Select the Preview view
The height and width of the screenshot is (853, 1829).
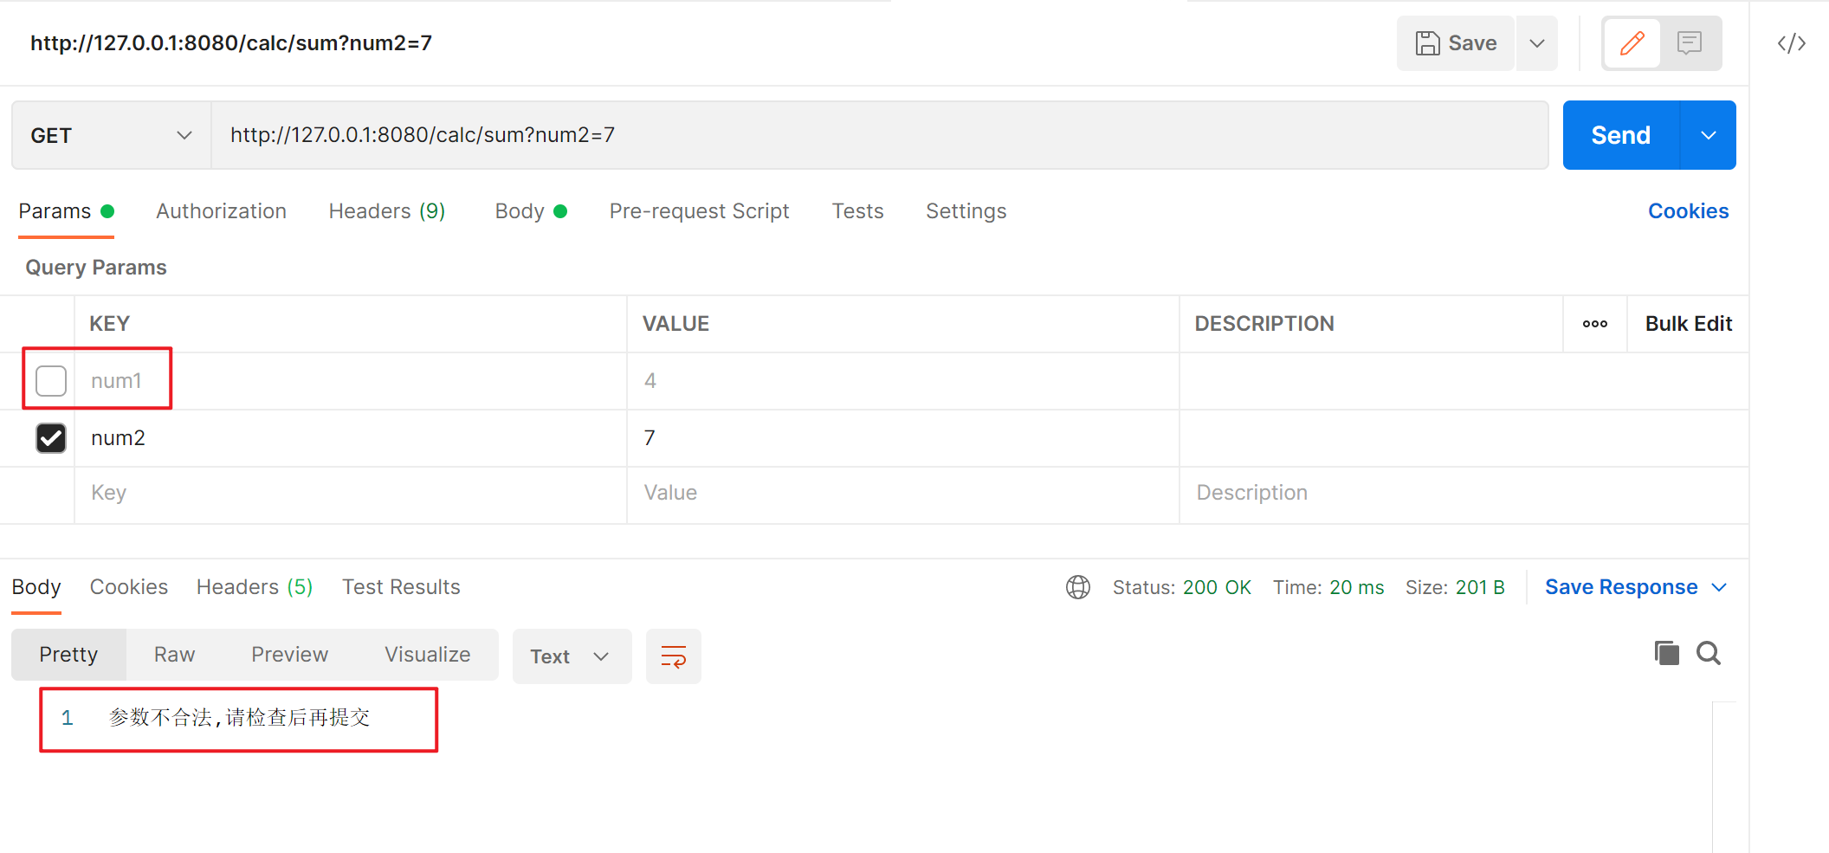pyautogui.click(x=289, y=655)
